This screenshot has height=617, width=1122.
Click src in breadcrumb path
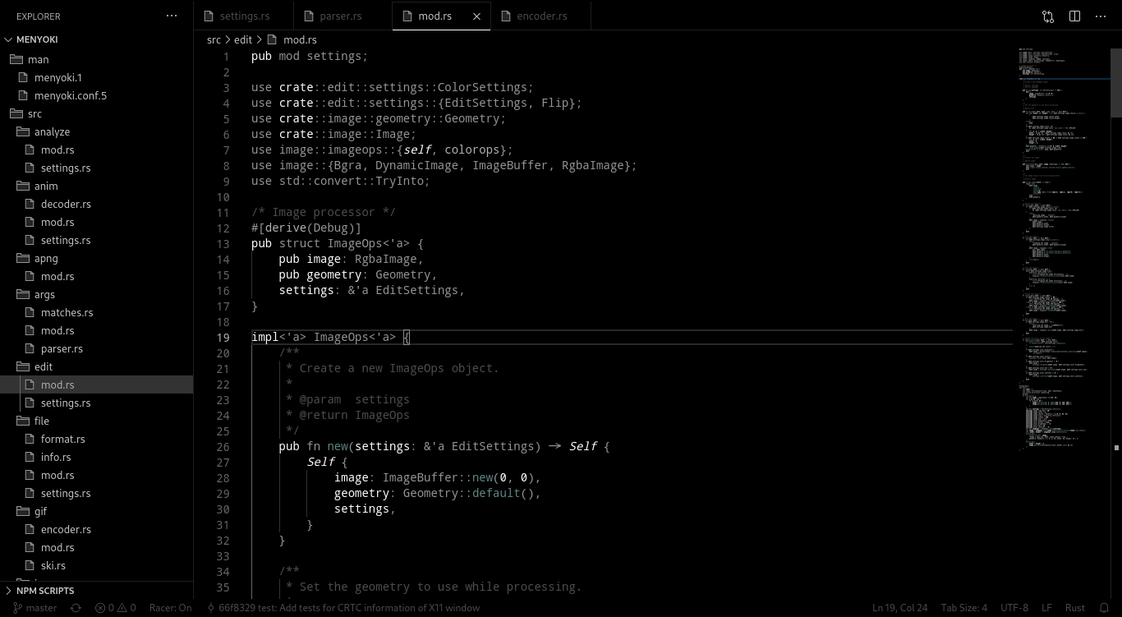click(x=214, y=39)
